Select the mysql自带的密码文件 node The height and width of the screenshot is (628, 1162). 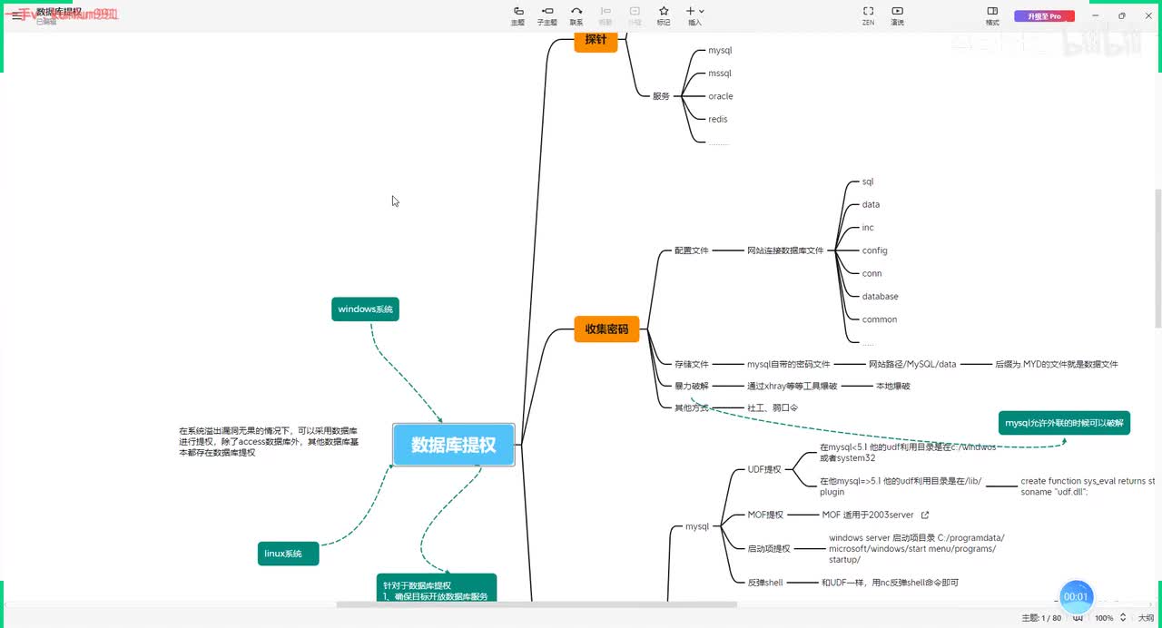[789, 364]
